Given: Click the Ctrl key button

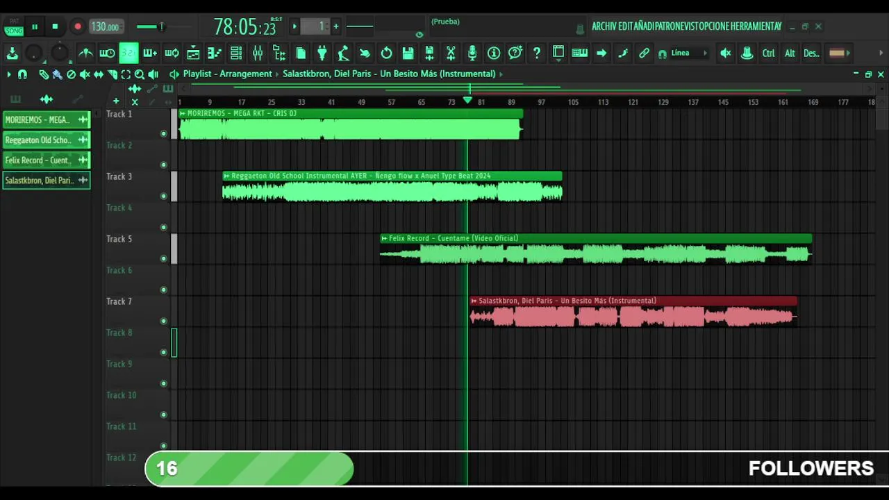Looking at the screenshot, I should [768, 53].
